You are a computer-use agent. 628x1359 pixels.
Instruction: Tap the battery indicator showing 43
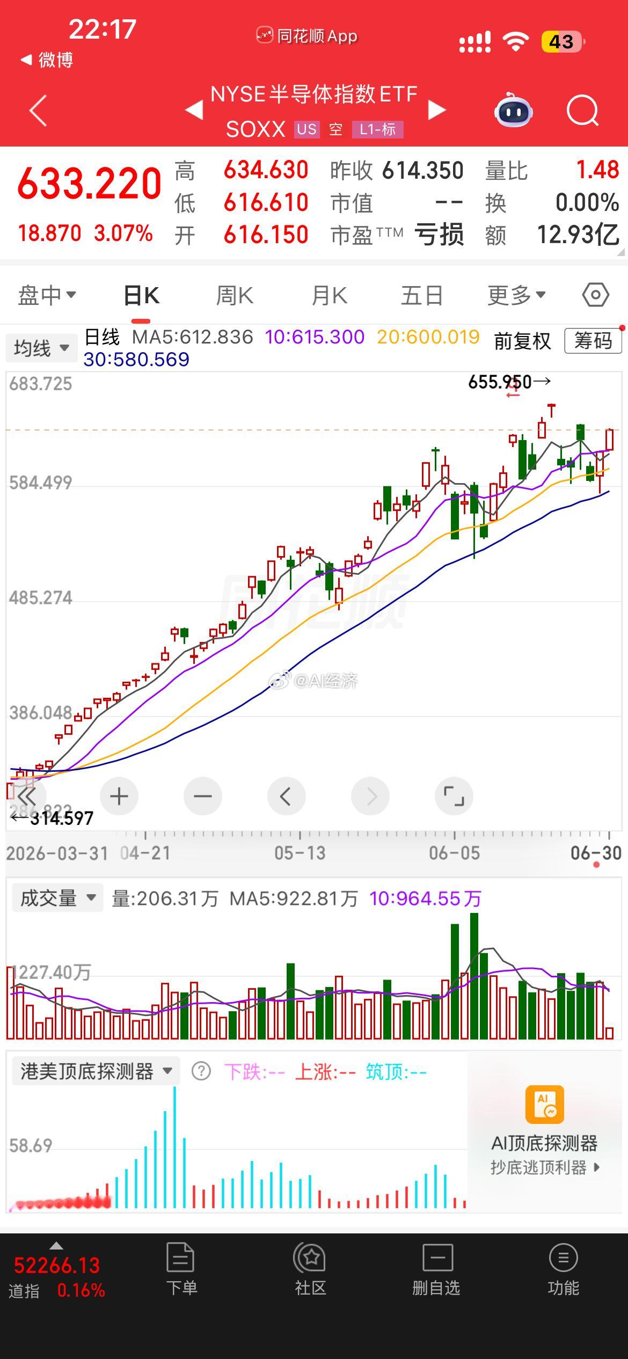pyautogui.click(x=563, y=41)
